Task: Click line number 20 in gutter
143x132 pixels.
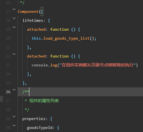Action: (8, 38)
